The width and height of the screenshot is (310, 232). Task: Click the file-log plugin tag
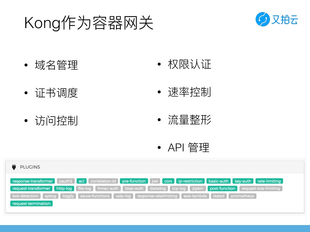pyautogui.click(x=85, y=188)
